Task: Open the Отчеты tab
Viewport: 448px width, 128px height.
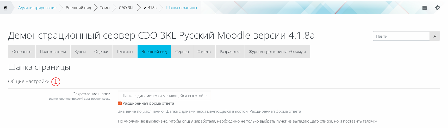Action: pyautogui.click(x=204, y=51)
